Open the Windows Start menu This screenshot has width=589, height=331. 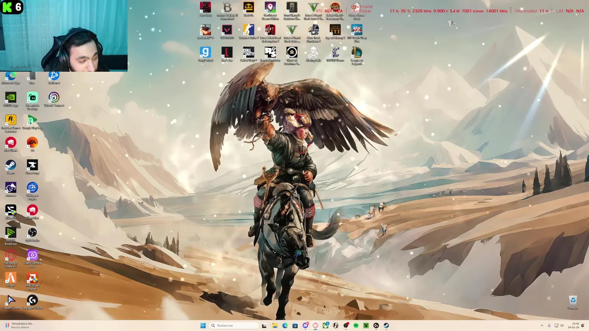[203, 325]
